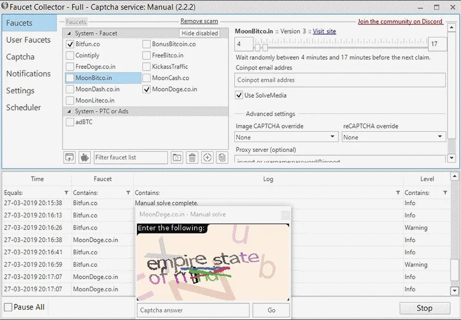
Task: Open the Join the community on Discord link
Action: click(400, 21)
